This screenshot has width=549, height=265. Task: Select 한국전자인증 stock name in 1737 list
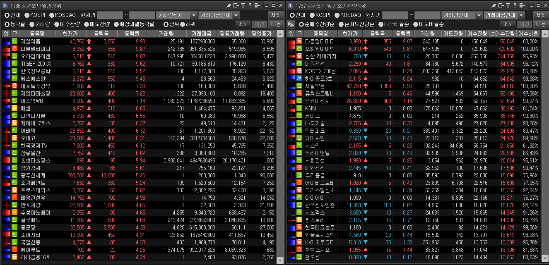pyautogui.click(x=320, y=205)
